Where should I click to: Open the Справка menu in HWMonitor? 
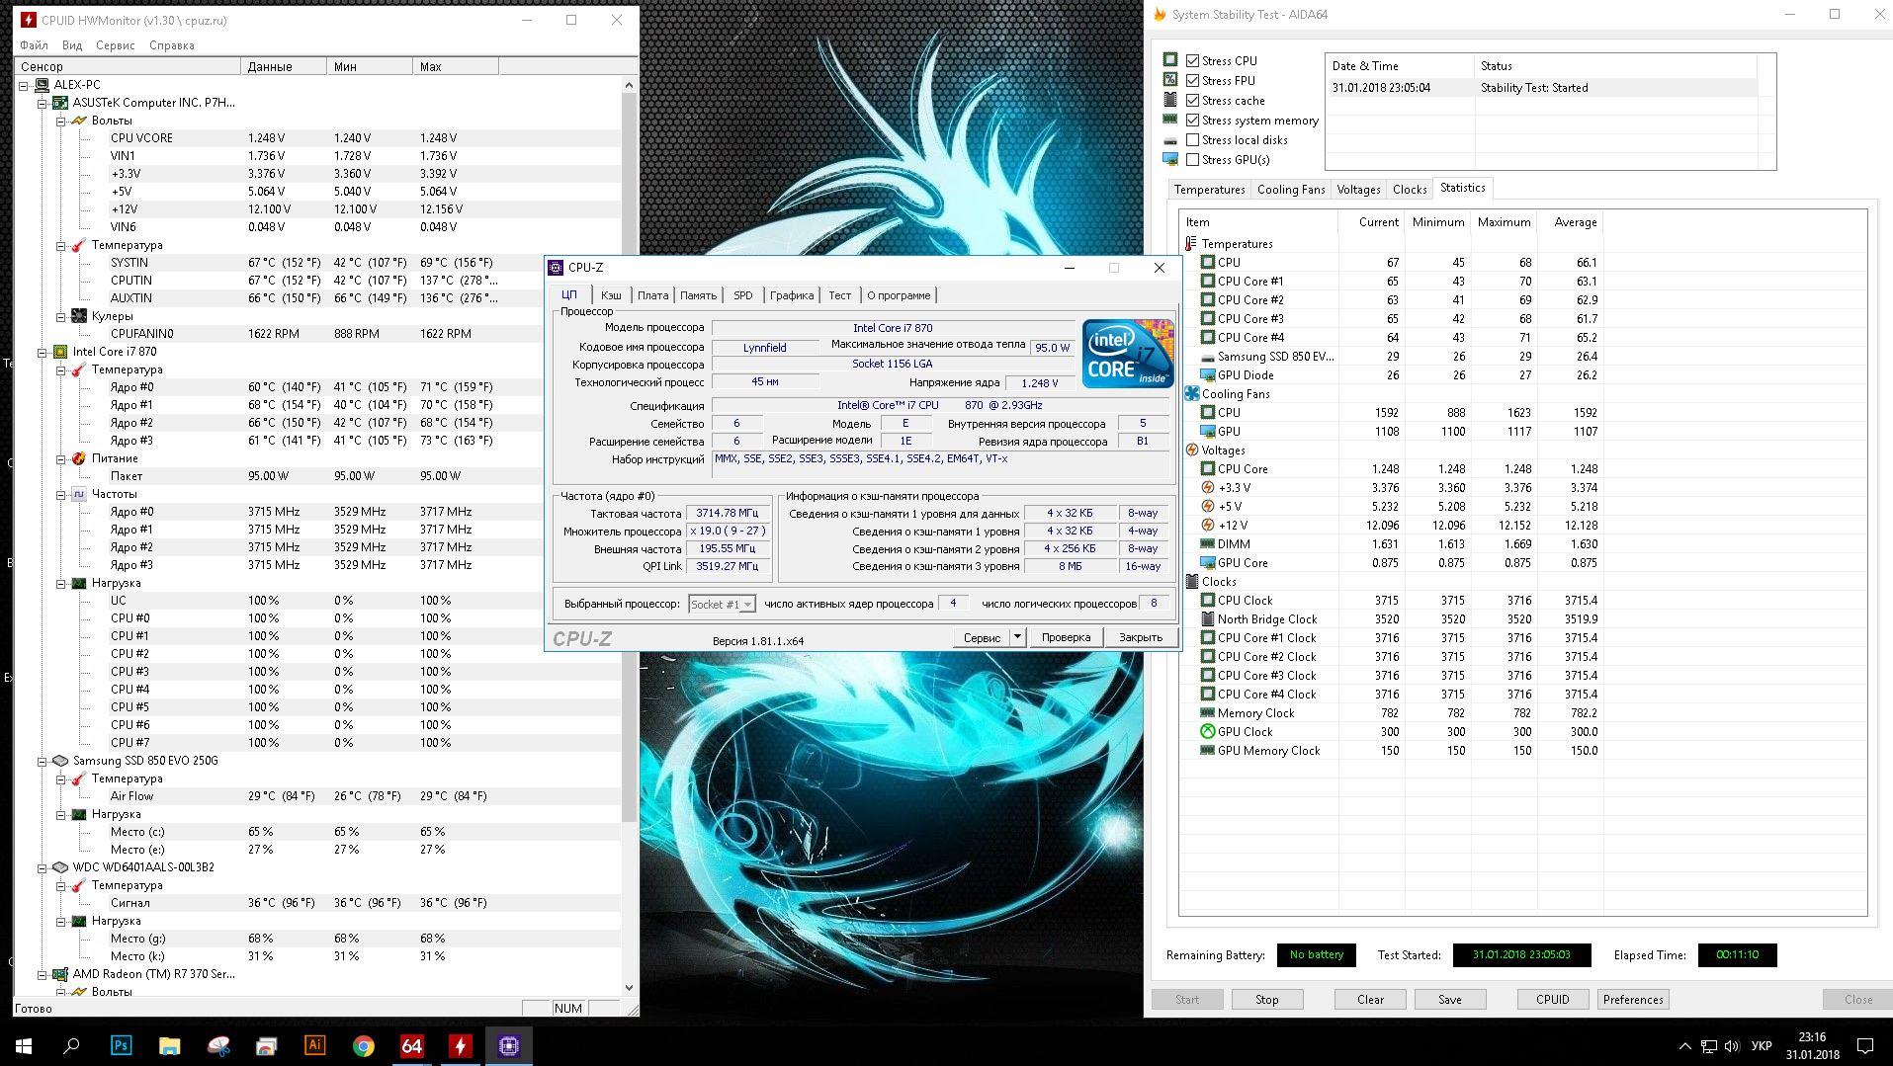tap(172, 45)
